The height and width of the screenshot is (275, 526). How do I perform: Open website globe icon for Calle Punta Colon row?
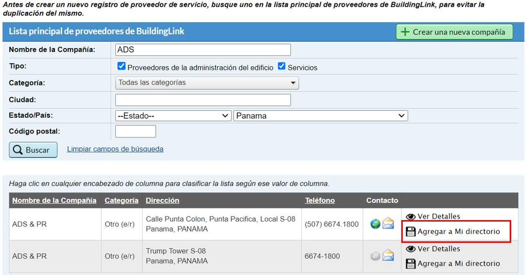[x=376, y=224]
